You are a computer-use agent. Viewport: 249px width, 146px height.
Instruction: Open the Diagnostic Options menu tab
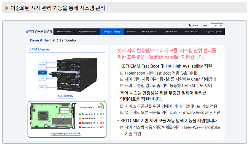point(213,32)
